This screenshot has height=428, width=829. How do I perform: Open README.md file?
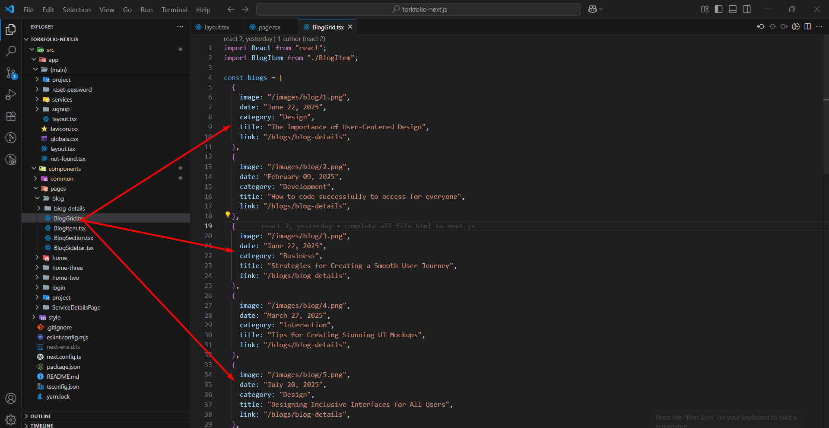click(x=106, y=377)
